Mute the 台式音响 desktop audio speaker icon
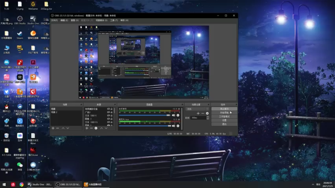Image resolution: width=335 pixels, height=188 pixels. [x=173, y=115]
